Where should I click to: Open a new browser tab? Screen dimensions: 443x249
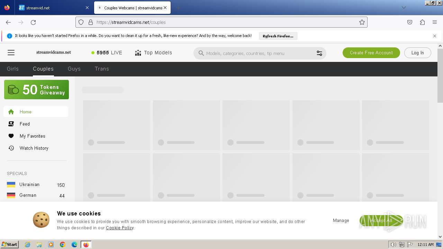point(178,8)
